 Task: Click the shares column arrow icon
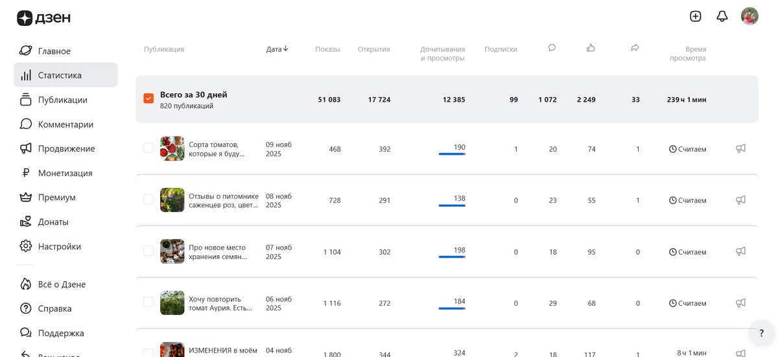(635, 48)
